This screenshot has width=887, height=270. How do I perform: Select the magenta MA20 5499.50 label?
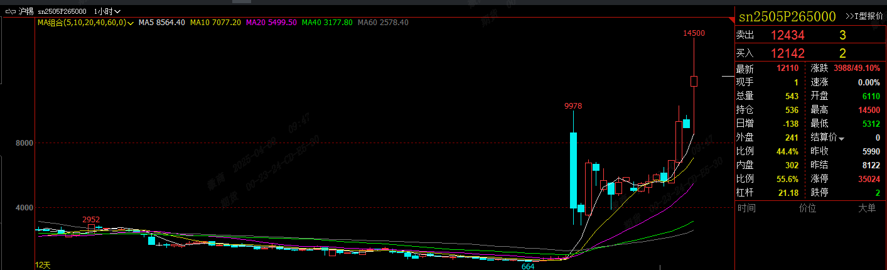pos(271,23)
